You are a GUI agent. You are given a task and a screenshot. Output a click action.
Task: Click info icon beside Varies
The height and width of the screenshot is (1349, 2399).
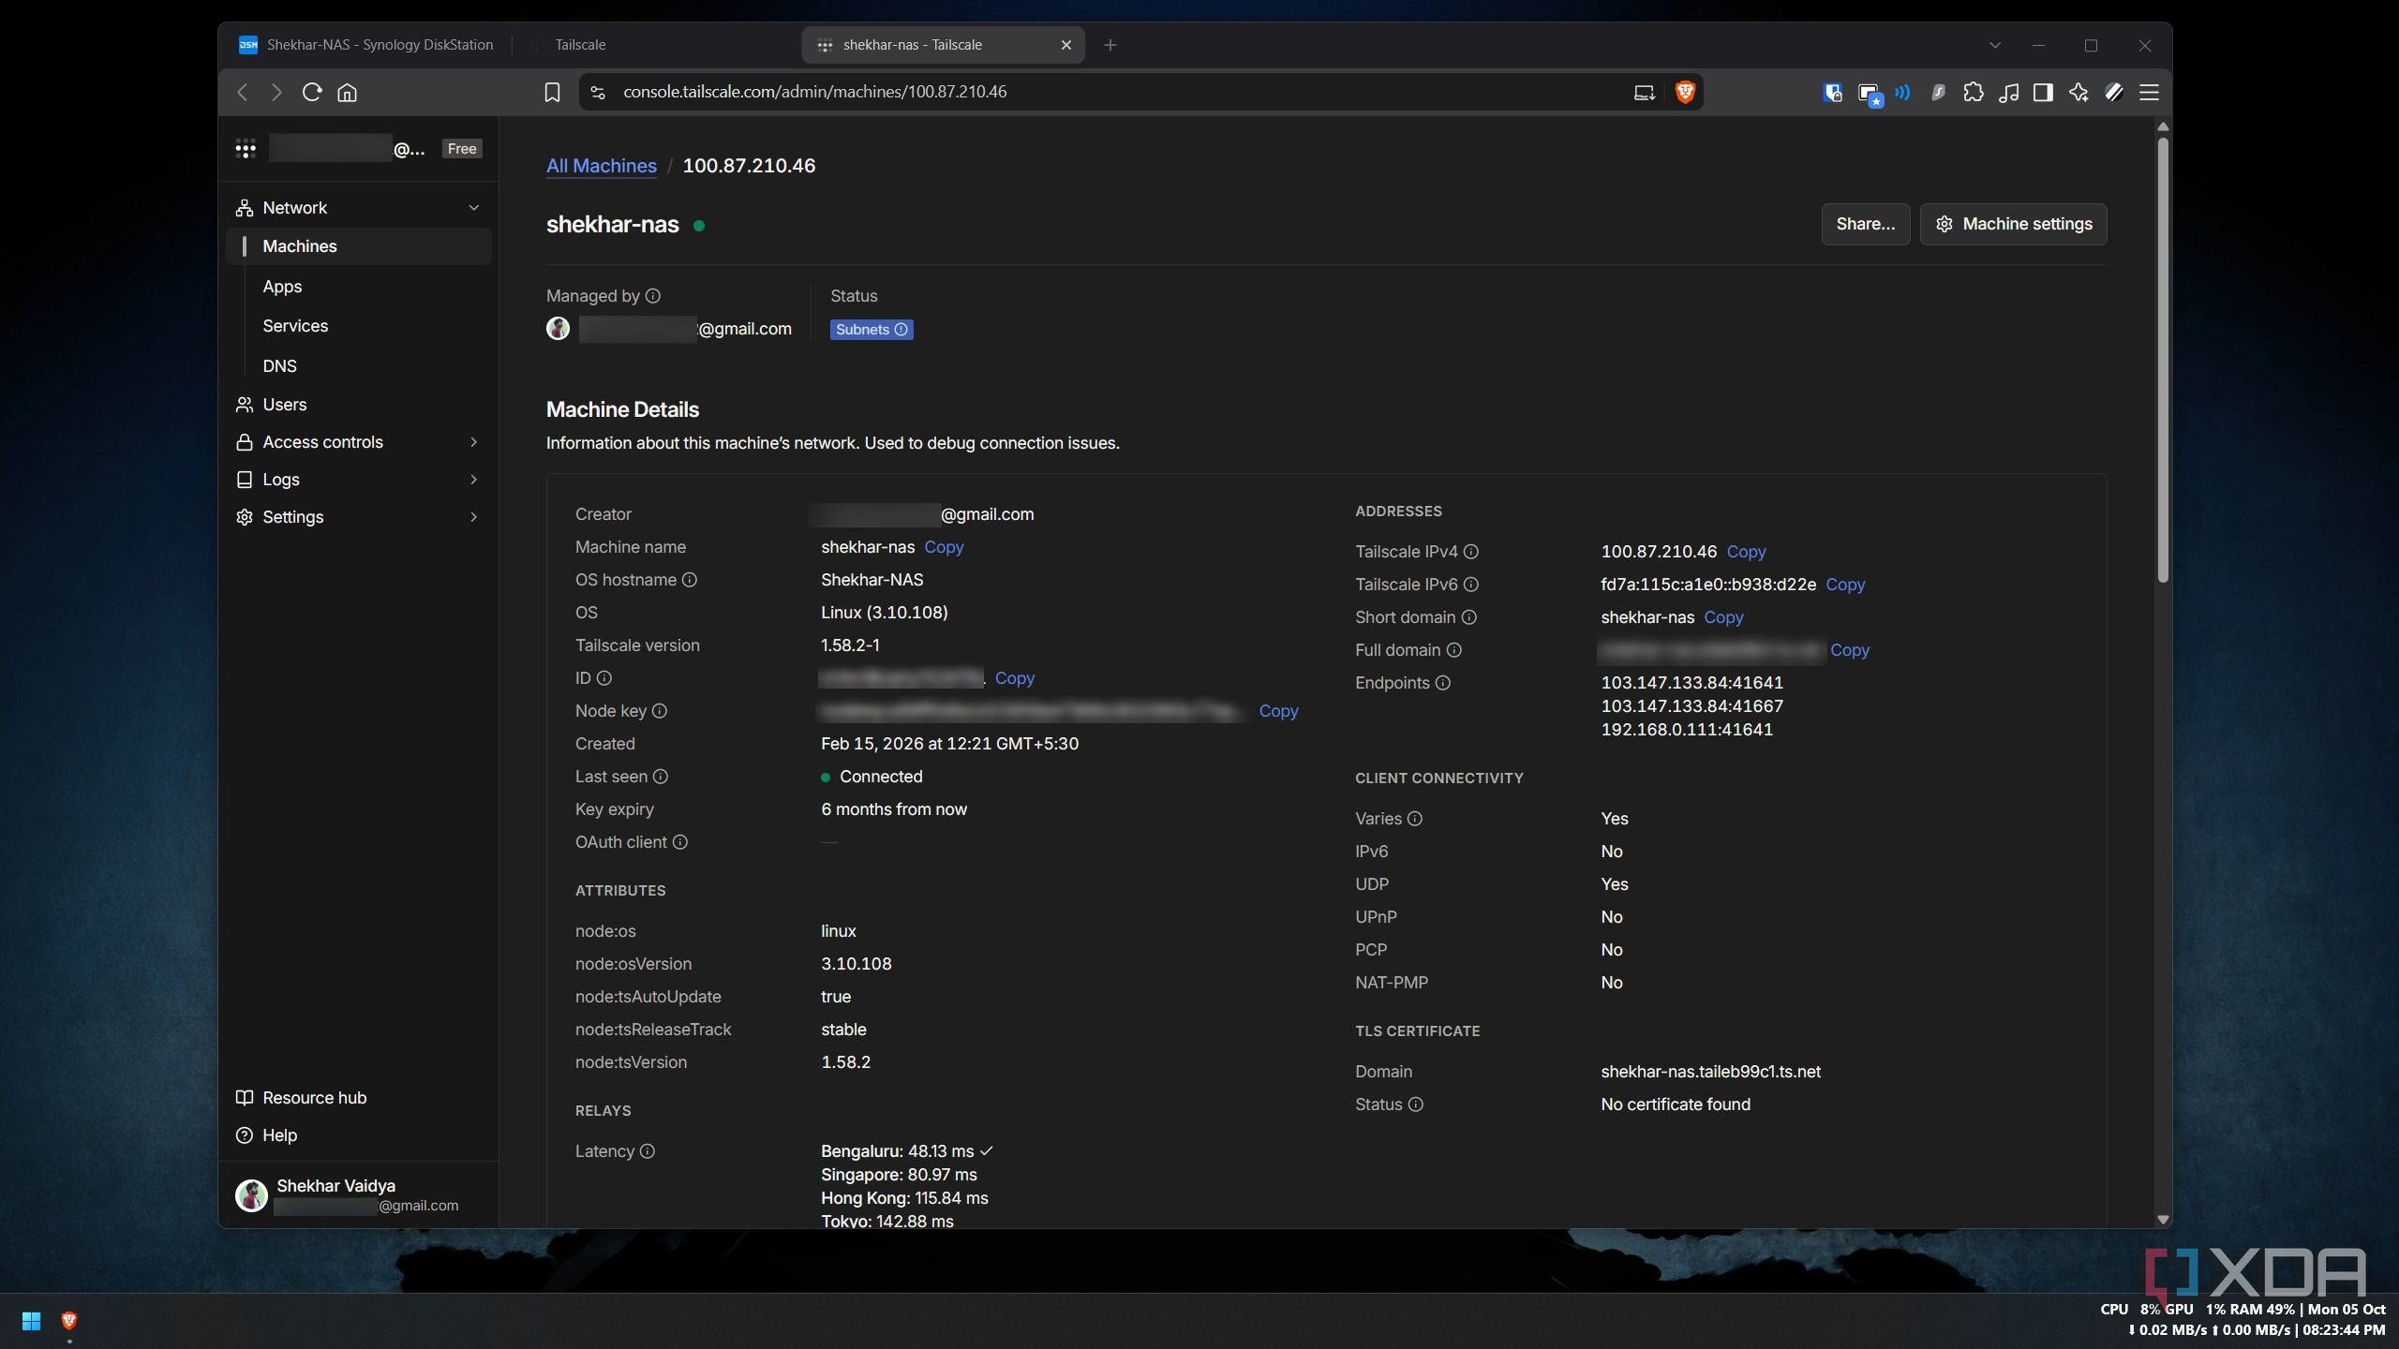1415,819
